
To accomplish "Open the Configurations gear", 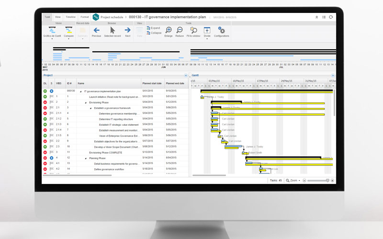I will point(221,31).
